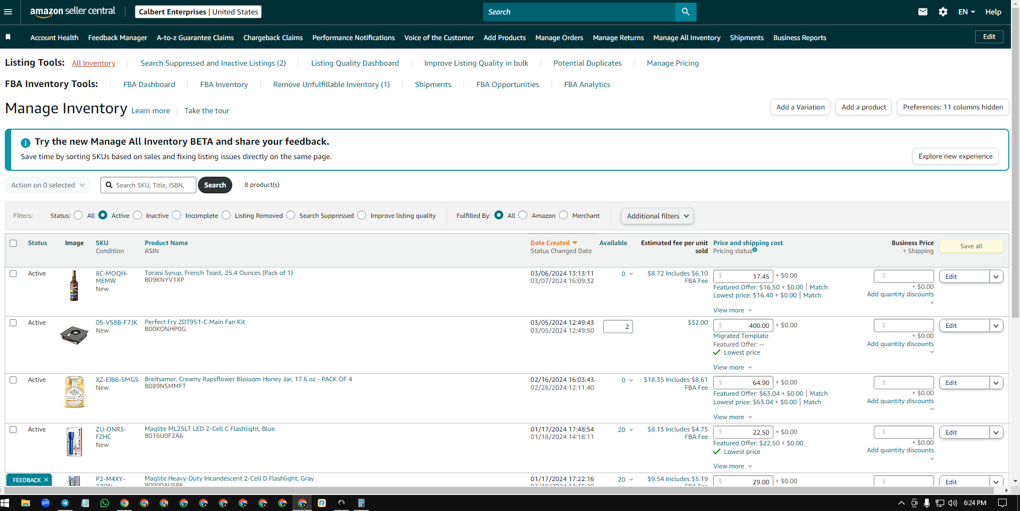This screenshot has width=1020, height=511.
Task: Check the Perfect Fry Fan Kit row checkbox
Action: (13, 323)
